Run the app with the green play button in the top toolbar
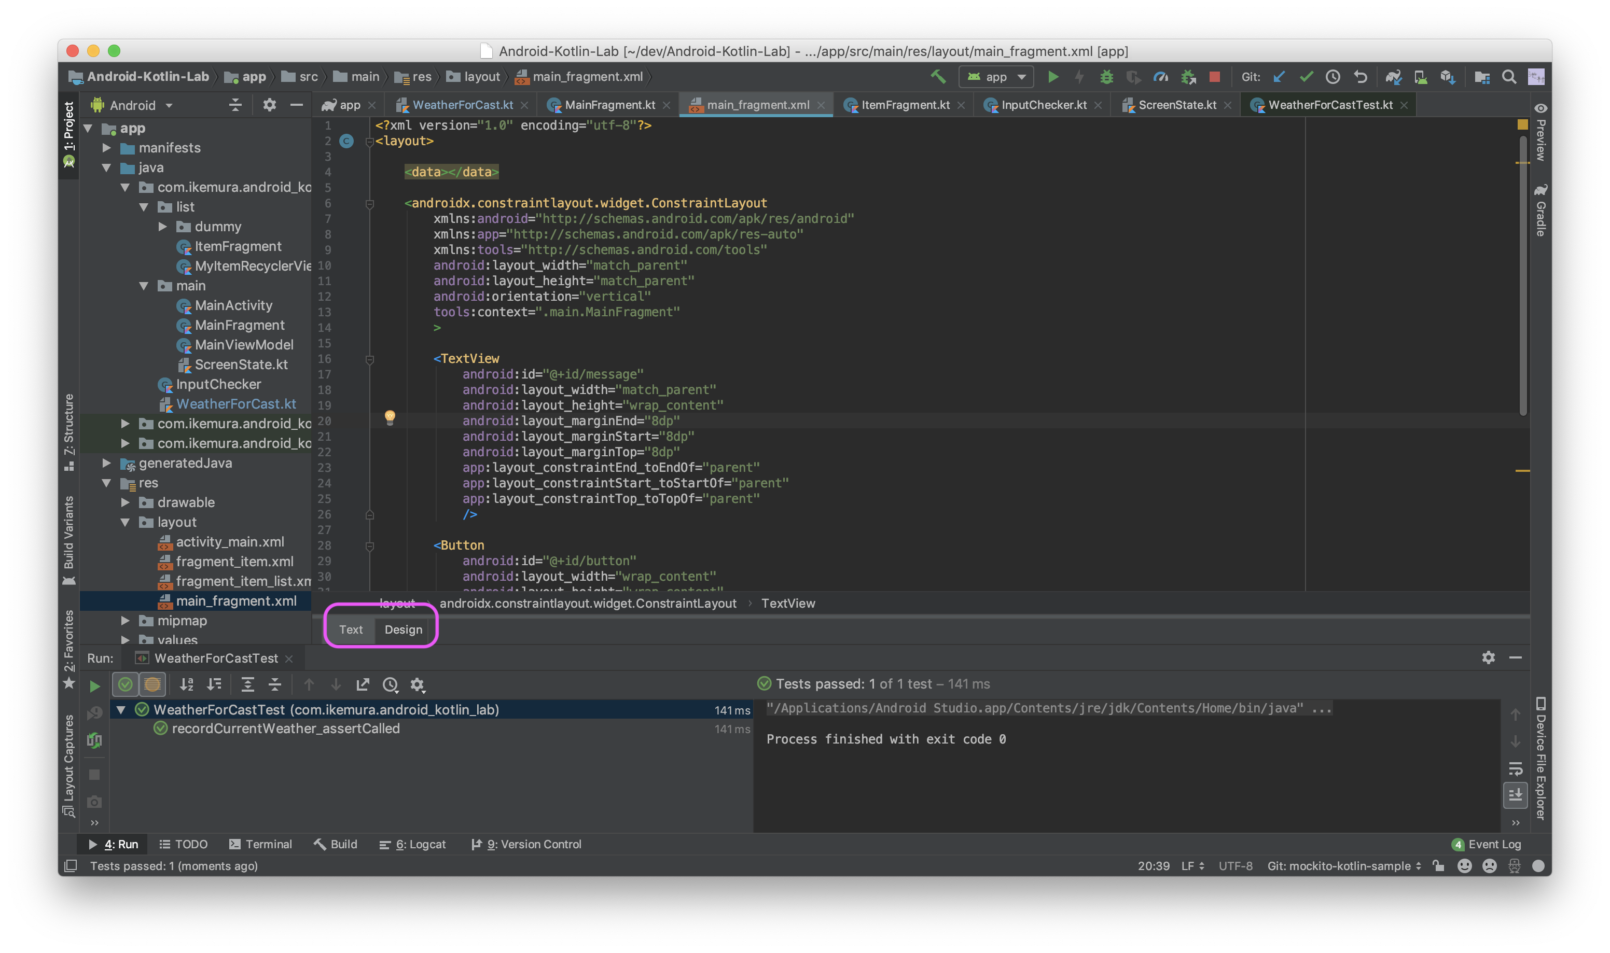Image resolution: width=1610 pixels, height=953 pixels. pyautogui.click(x=1052, y=77)
